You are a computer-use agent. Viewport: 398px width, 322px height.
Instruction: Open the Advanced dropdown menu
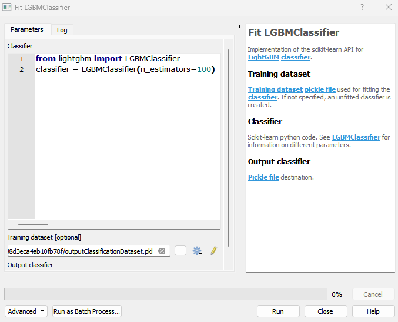pyautogui.click(x=26, y=311)
